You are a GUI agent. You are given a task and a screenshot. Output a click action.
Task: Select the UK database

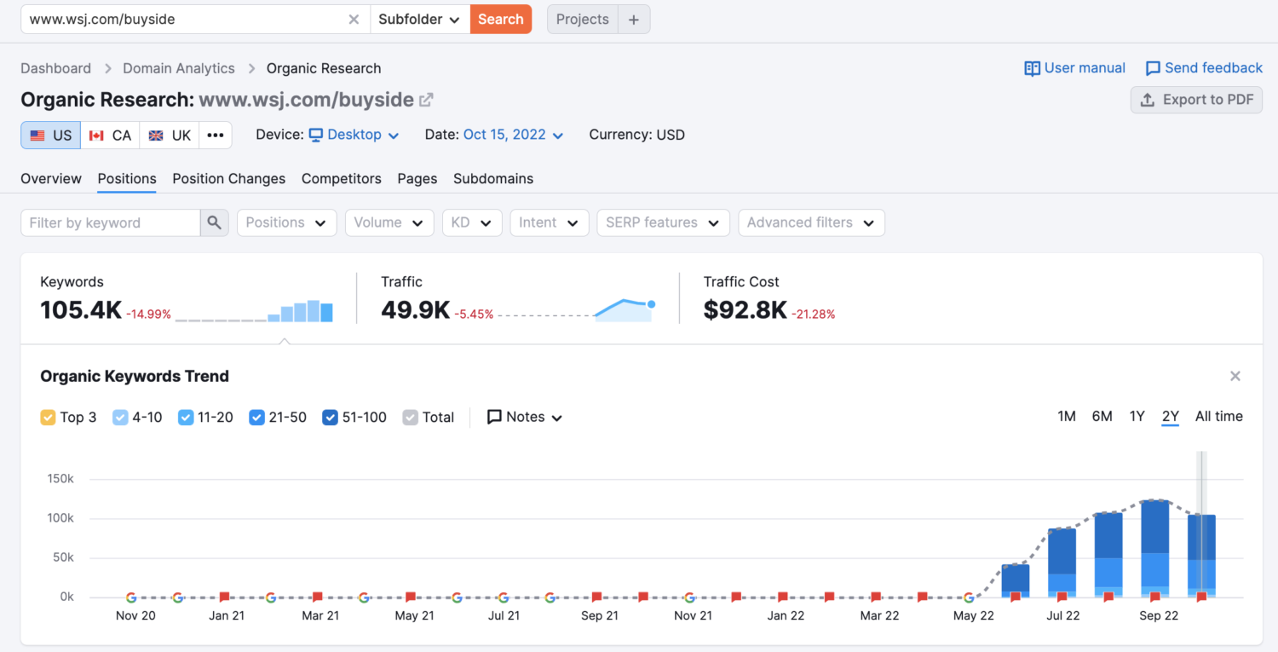[170, 136]
